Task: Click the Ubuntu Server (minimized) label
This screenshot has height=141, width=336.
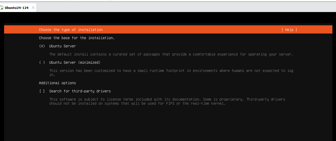Action: tap(75, 62)
